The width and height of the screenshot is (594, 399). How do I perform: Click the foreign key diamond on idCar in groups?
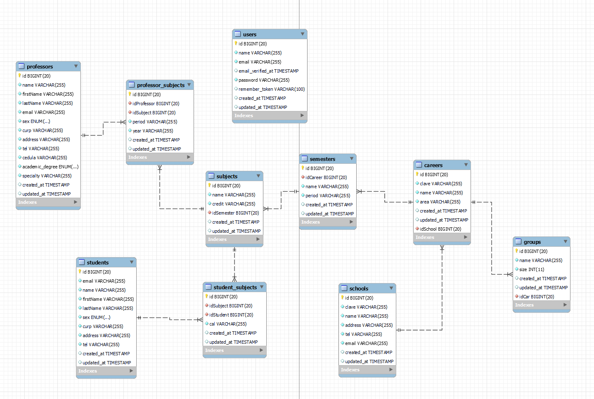pyautogui.click(x=517, y=296)
